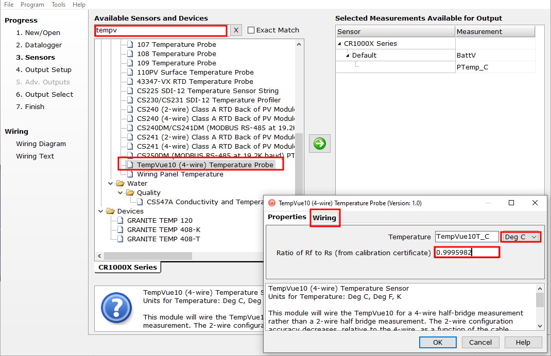
Task: Open the Tools menu
Action: [x=58, y=5]
